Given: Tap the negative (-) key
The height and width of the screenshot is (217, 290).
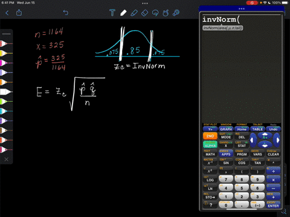Looking at the screenshot, I should point(257,205).
